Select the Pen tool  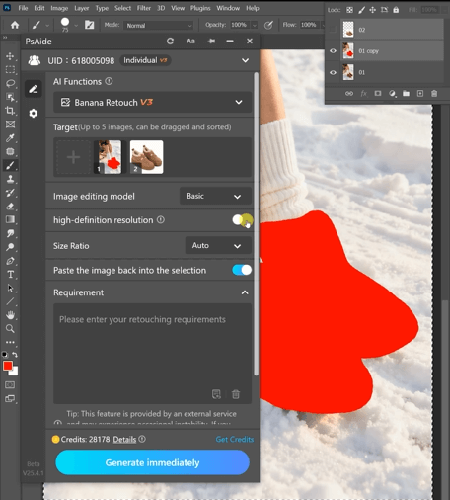[10, 261]
